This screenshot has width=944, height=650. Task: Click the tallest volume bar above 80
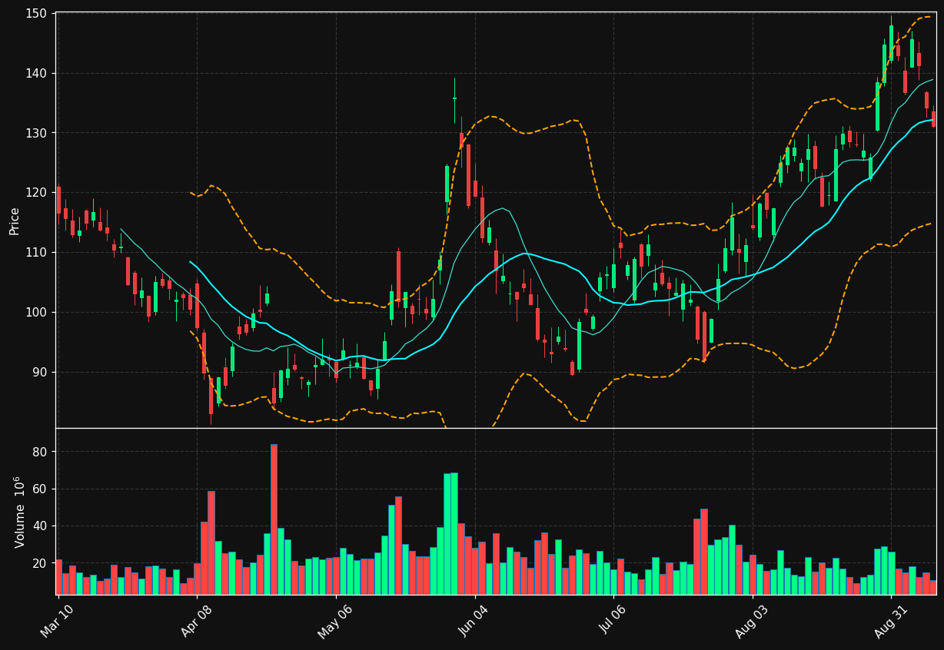click(274, 519)
